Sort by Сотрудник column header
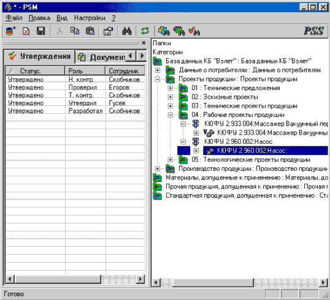This screenshot has width=330, height=300. (125, 71)
